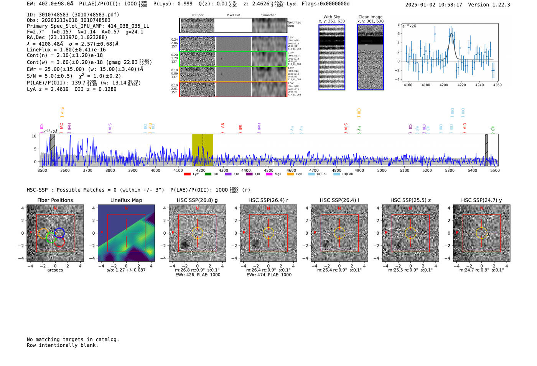This screenshot has width=537, height=366.
Task: Click the Flags:0x0000000d text
Action: pyautogui.click(x=326, y=4)
